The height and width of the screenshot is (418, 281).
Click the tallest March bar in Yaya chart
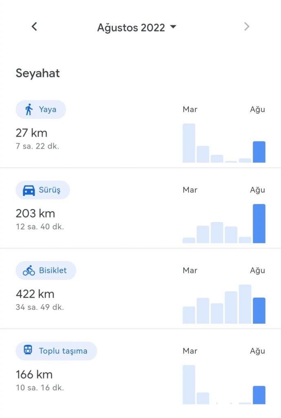189,143
